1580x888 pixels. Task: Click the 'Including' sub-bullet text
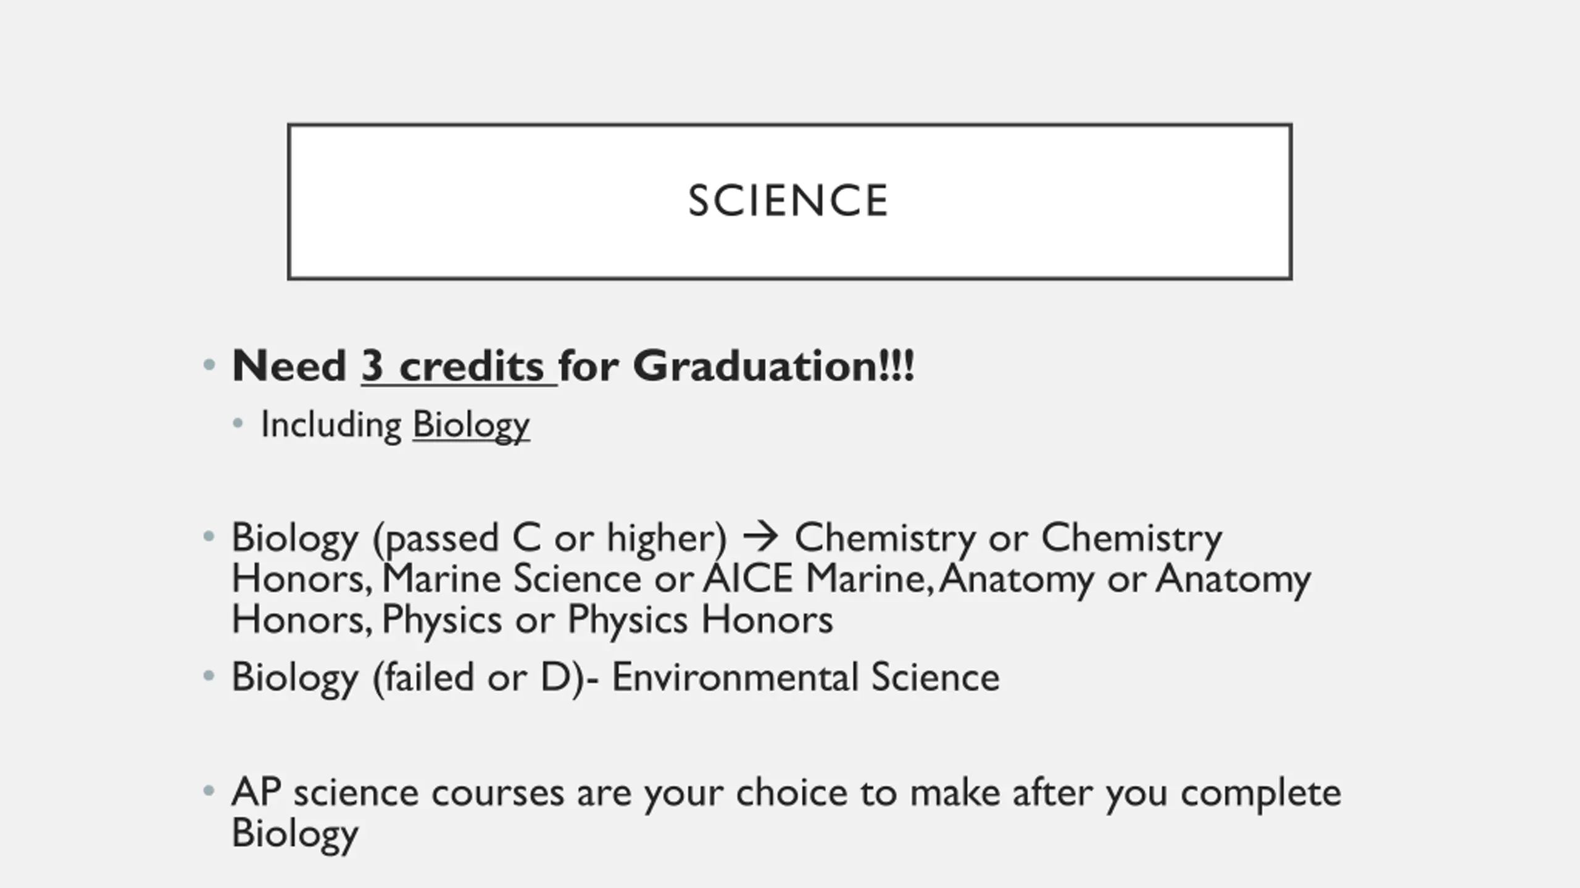[x=331, y=425]
